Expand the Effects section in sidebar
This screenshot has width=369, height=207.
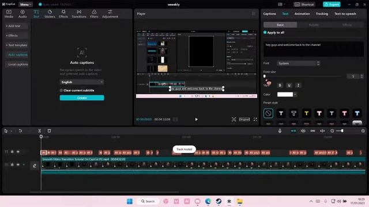pyautogui.click(x=17, y=36)
